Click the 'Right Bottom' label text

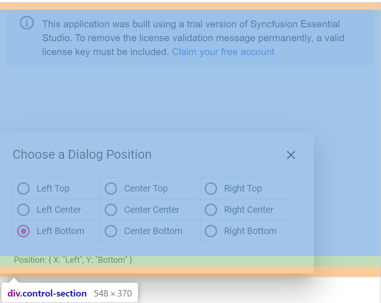[250, 231]
